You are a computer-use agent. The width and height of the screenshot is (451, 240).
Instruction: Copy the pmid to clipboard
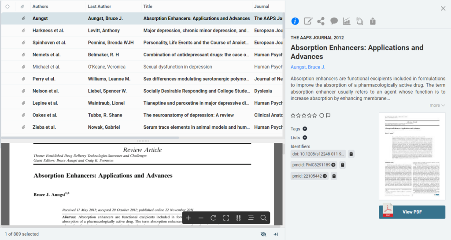[334, 176]
